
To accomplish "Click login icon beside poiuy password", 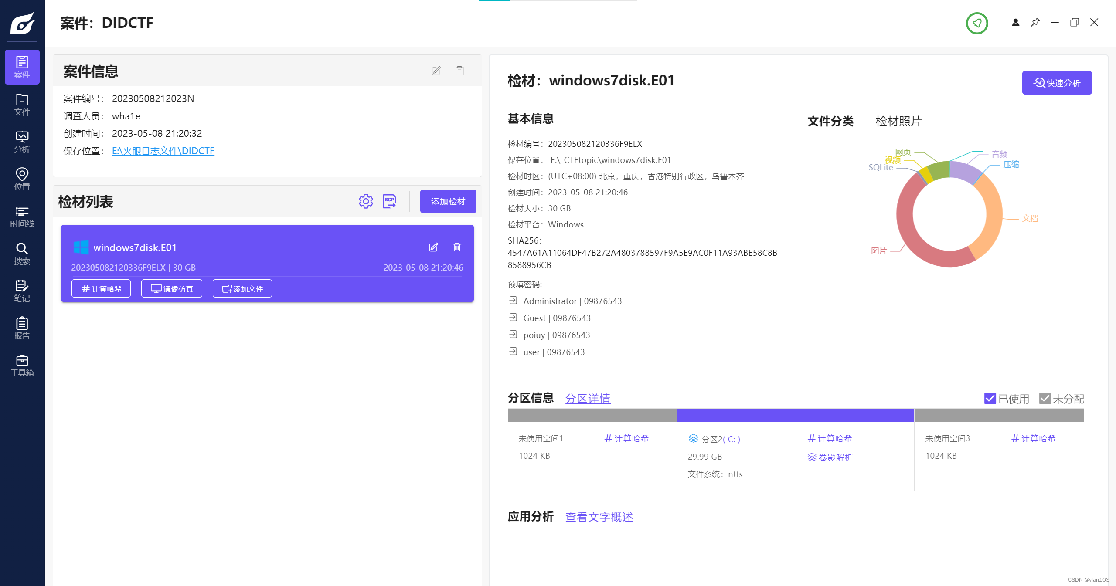I will point(513,335).
